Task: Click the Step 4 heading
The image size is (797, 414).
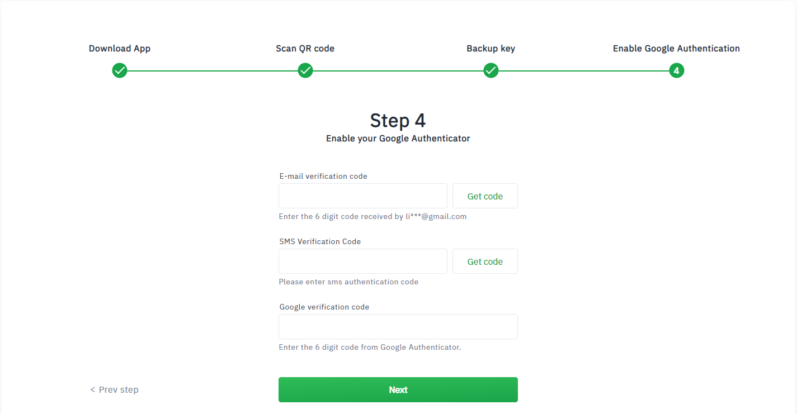Action: [x=398, y=121]
